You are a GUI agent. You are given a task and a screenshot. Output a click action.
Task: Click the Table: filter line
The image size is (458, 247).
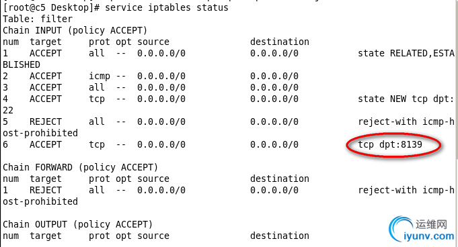tap(38, 19)
